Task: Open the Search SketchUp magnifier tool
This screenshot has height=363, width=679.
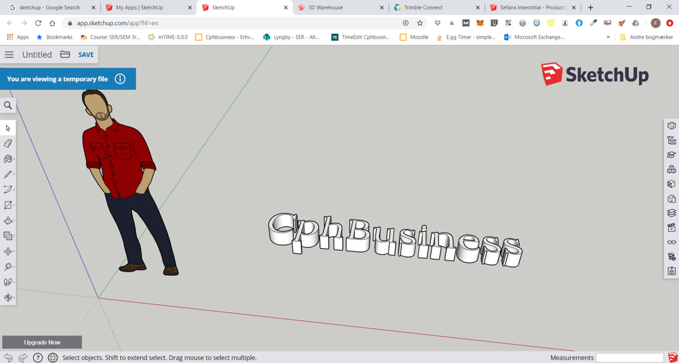Action: coord(8,105)
